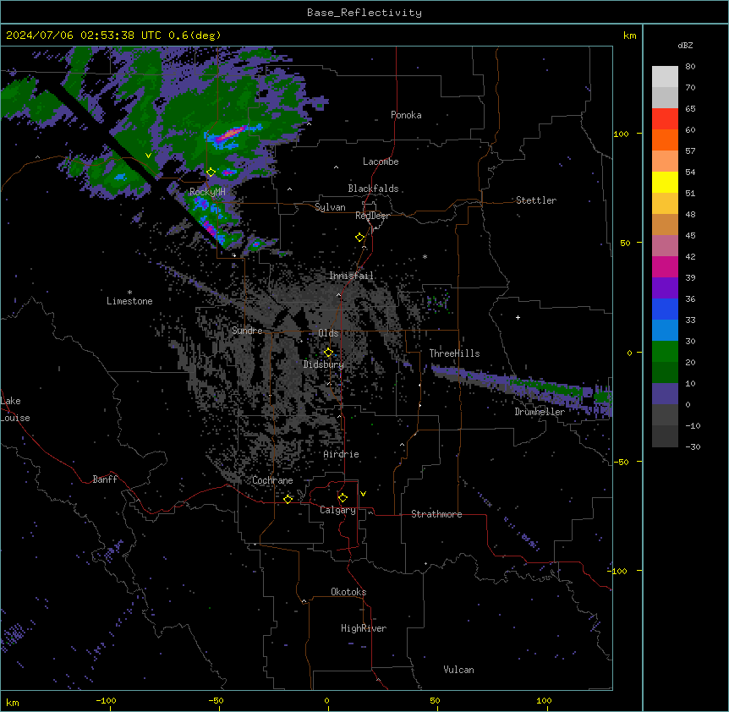Image resolution: width=729 pixels, height=712 pixels.
Task: Click the Blackfalds town label
Action: (x=373, y=189)
